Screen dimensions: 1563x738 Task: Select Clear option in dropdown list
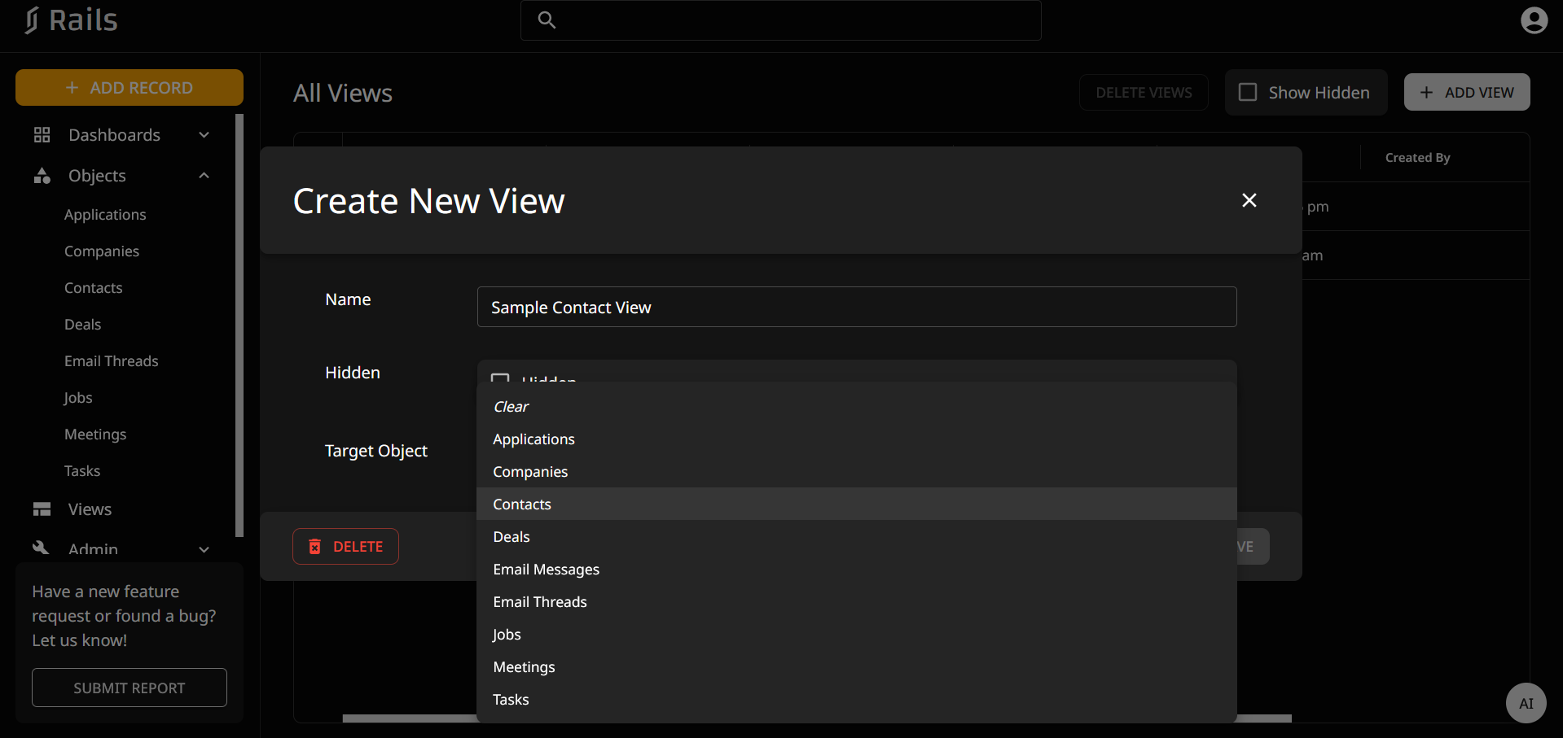tap(511, 407)
